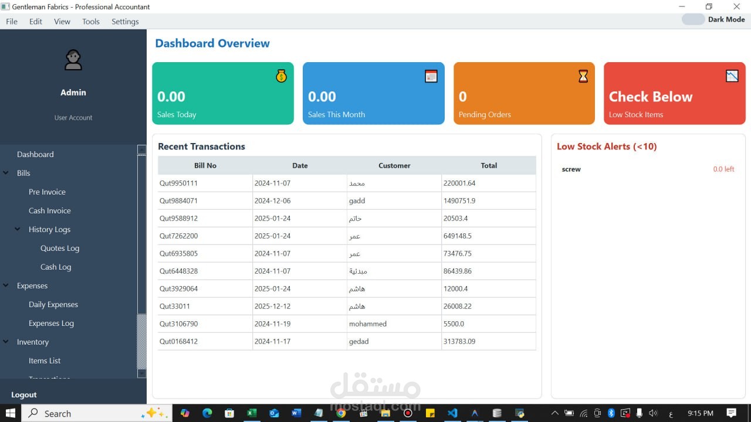Click the money bag icon on Sales Today card

[x=282, y=76]
